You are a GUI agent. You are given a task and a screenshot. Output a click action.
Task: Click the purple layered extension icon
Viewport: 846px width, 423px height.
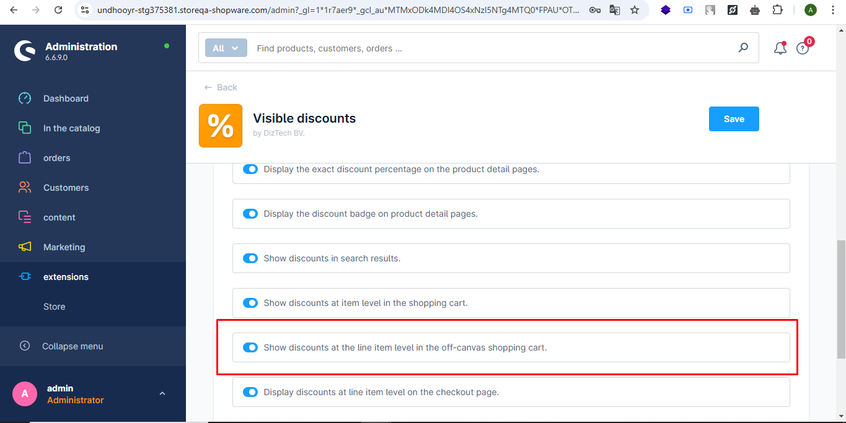(666, 10)
